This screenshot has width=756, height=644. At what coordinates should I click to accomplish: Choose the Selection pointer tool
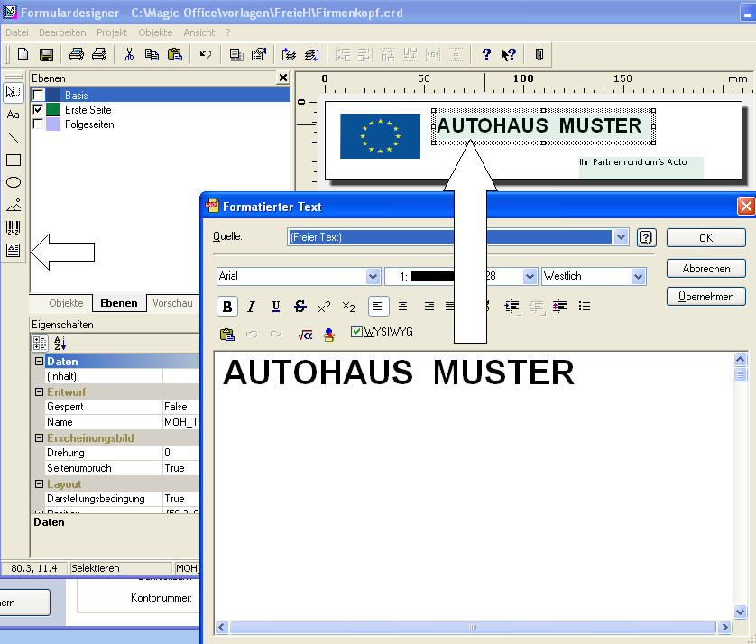[13, 92]
